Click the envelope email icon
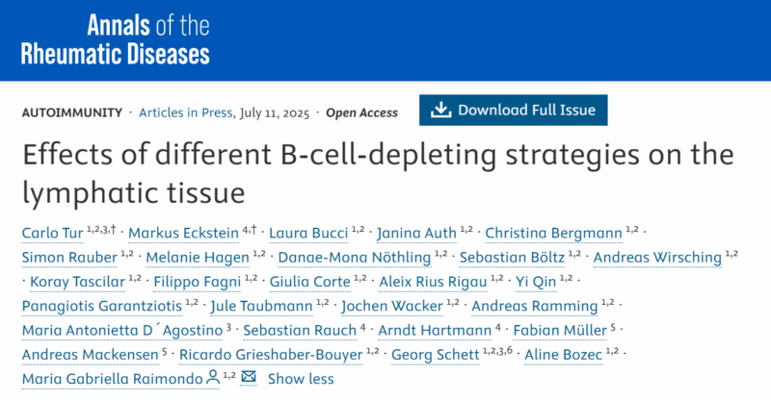The height and width of the screenshot is (400, 771). coord(249,377)
